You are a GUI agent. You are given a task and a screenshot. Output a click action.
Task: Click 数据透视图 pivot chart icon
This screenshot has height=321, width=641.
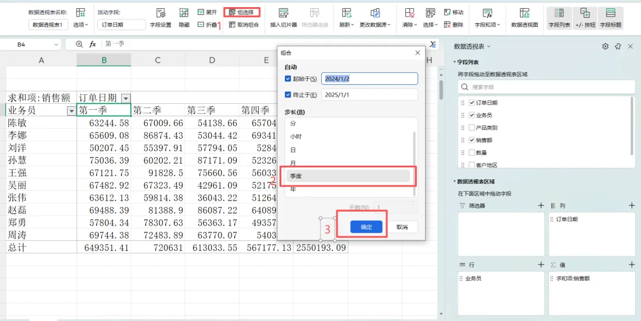click(x=525, y=13)
